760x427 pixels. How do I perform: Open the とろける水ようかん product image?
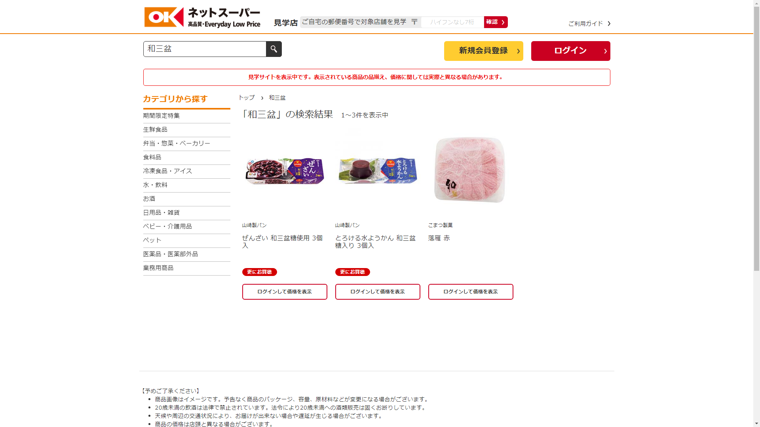tap(378, 170)
